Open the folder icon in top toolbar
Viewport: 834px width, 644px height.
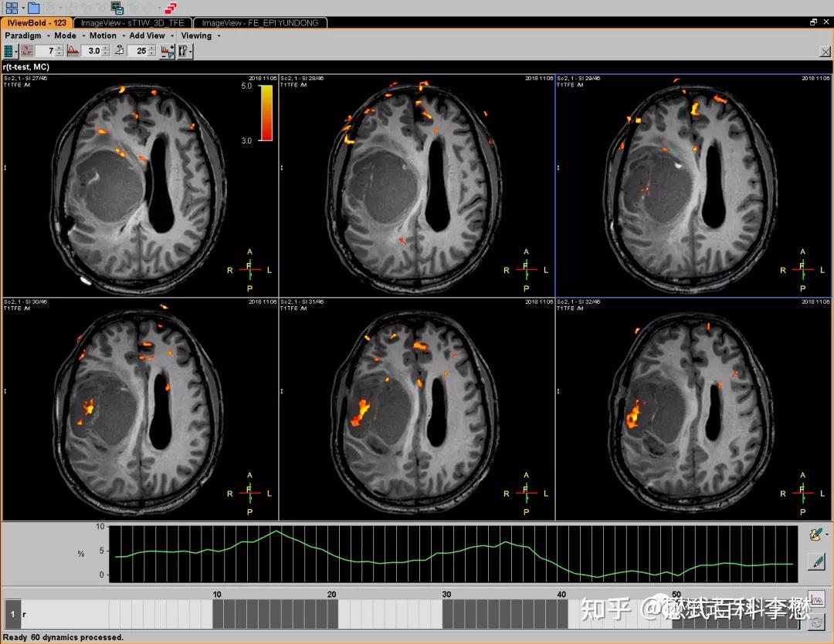coord(33,8)
